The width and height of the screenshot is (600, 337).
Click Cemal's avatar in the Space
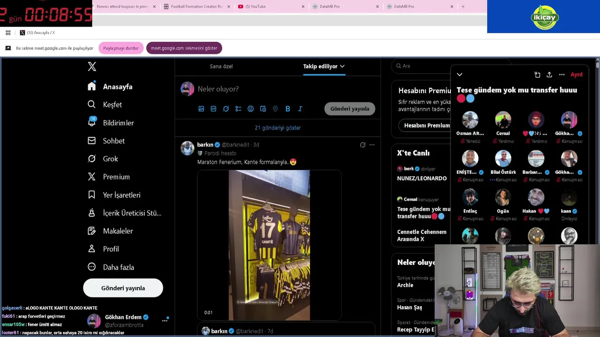pos(503,120)
